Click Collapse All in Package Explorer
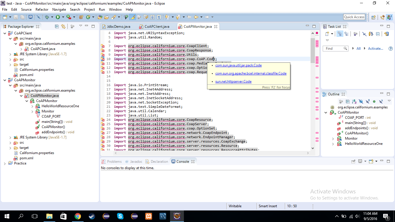 click(57, 26)
